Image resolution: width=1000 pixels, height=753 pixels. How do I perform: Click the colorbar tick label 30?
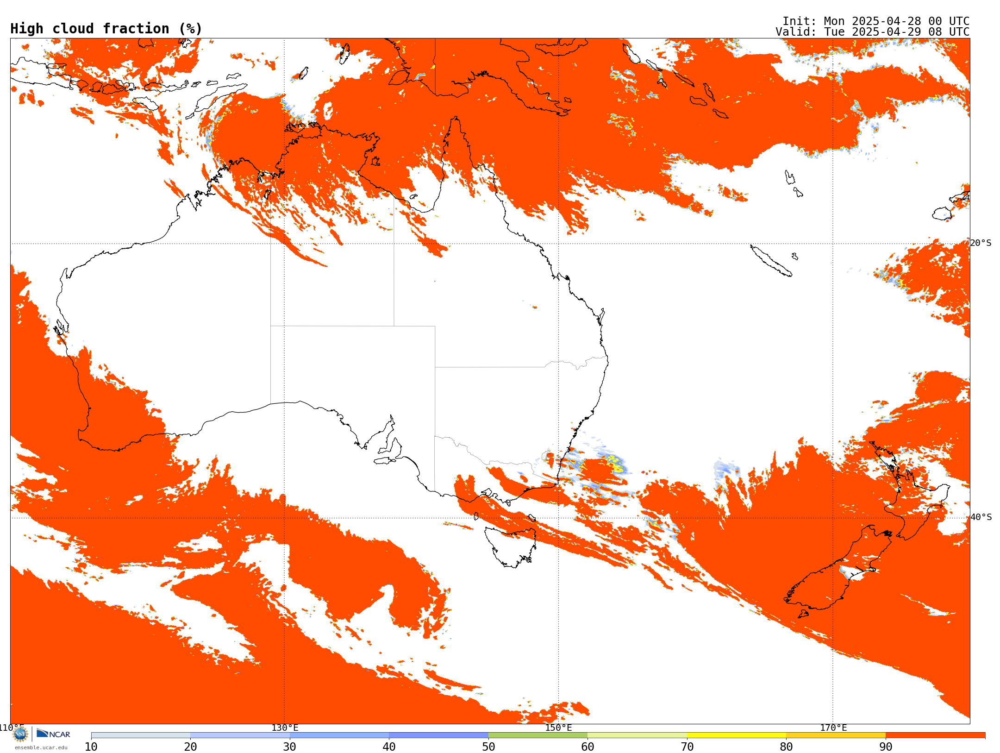(290, 747)
